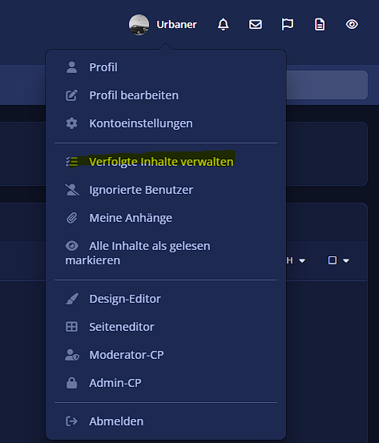This screenshot has width=379, height=443.
Task: Open Moderator-CP
Action: [166, 355]
